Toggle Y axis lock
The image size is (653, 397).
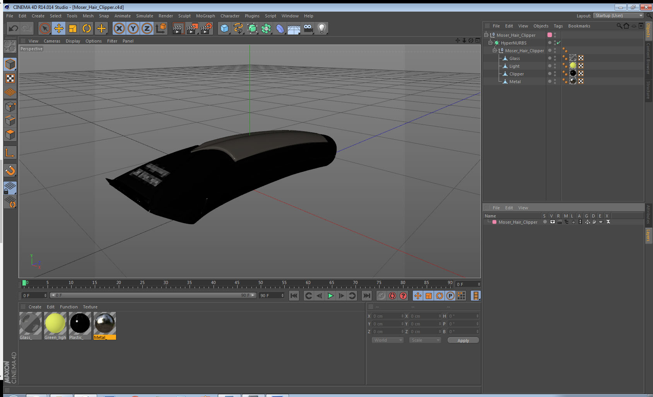coord(133,28)
